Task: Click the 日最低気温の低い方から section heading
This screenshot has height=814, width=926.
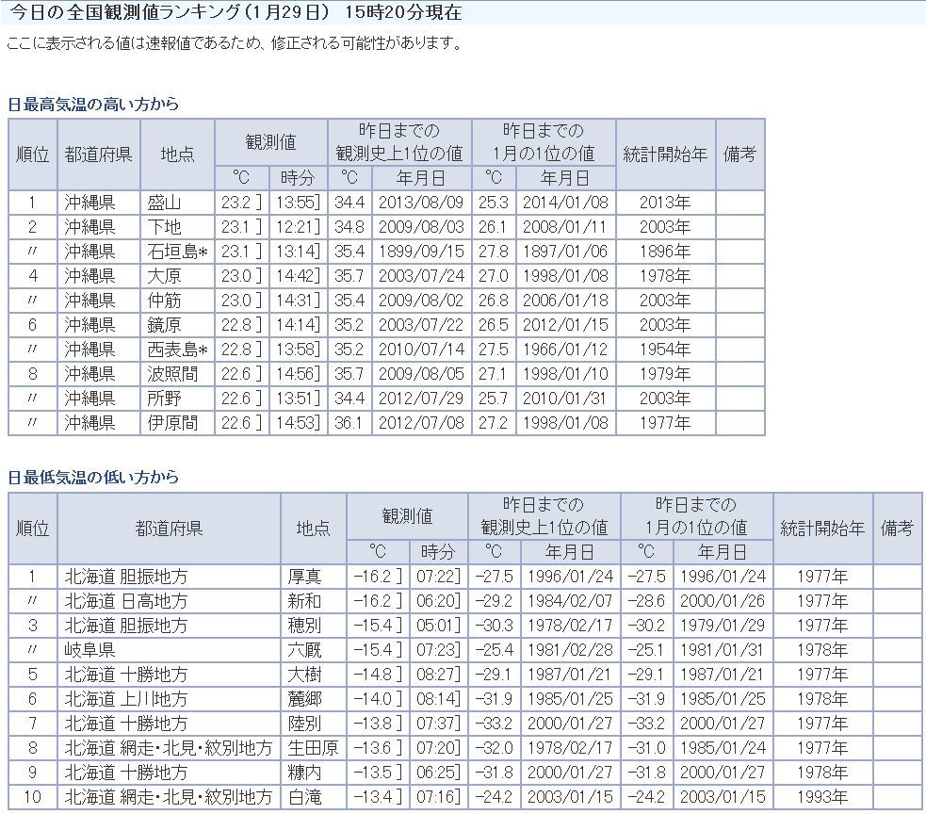Action: 93,478
